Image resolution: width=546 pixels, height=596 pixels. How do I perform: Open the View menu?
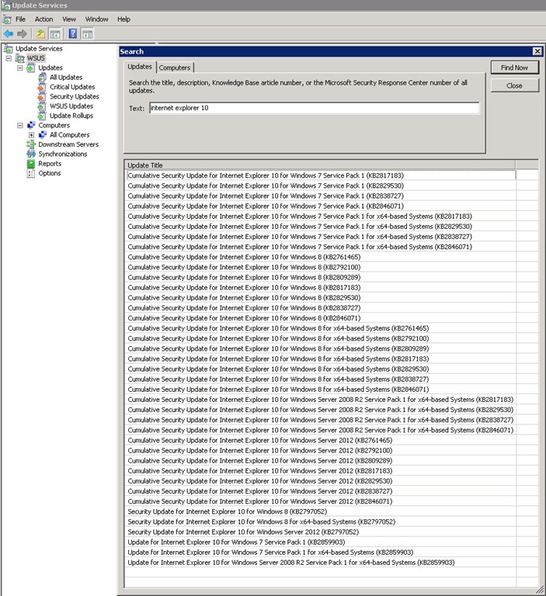[69, 19]
